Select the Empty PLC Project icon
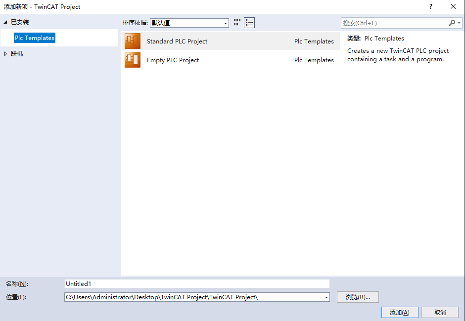The height and width of the screenshot is (321, 465). (133, 60)
